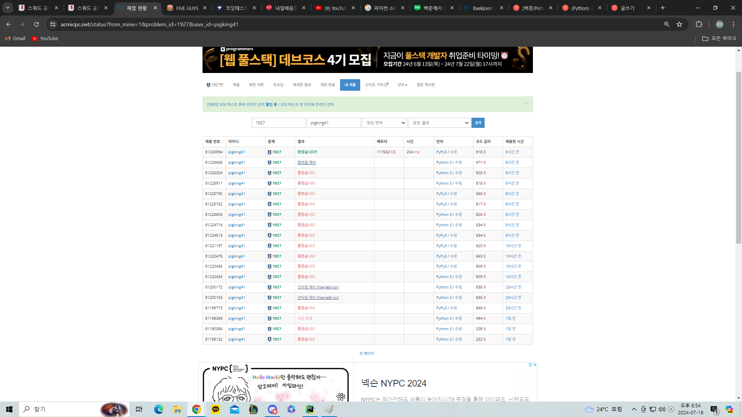Open the YouTube bookmark in the bookmarks bar
This screenshot has width=742, height=417.
coord(45,39)
